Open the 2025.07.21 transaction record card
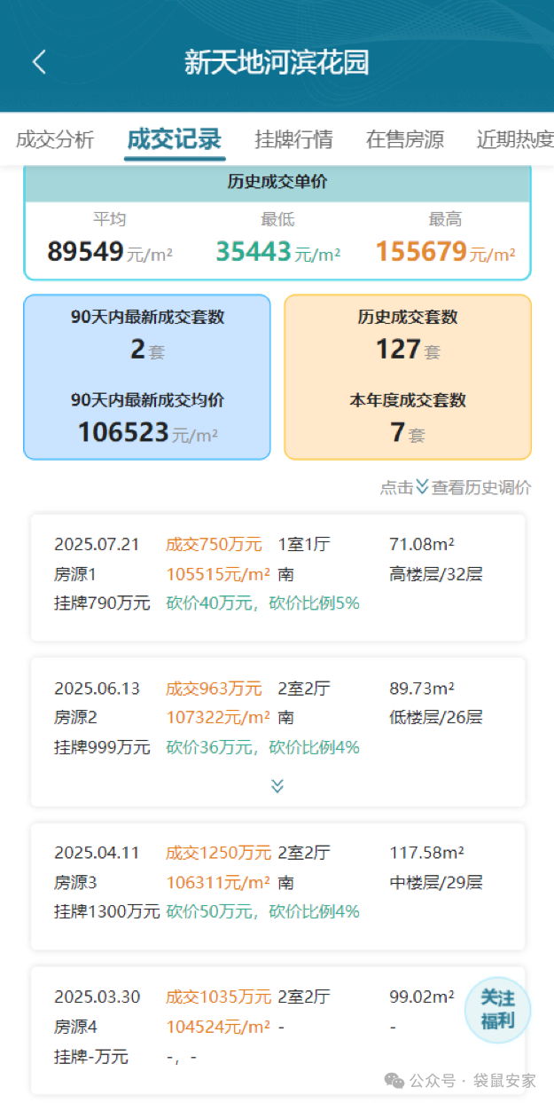 [x=277, y=576]
